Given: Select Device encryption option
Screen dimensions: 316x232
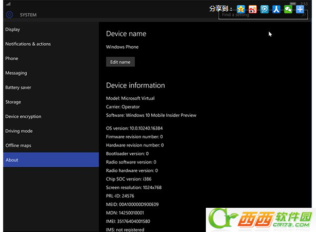Looking at the screenshot, I should coord(51,116).
